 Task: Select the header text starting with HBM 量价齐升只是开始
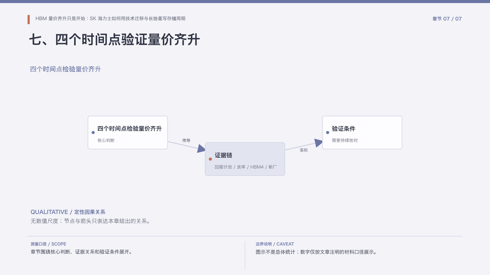point(110,19)
